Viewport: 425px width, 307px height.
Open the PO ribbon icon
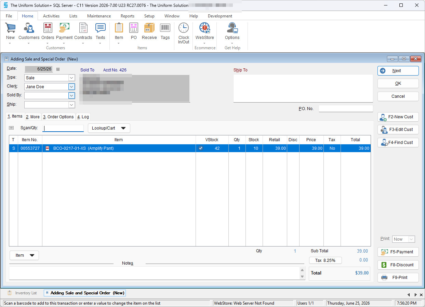tap(134, 28)
